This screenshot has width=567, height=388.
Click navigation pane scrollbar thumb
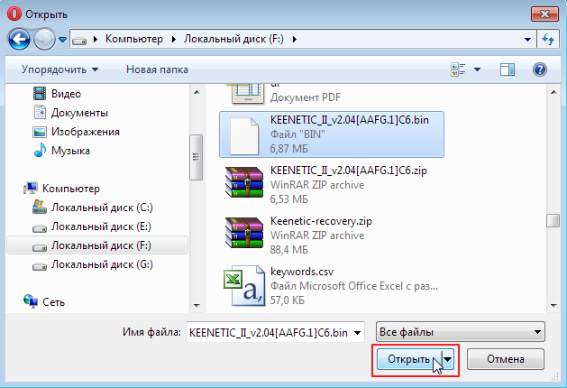[x=196, y=157]
